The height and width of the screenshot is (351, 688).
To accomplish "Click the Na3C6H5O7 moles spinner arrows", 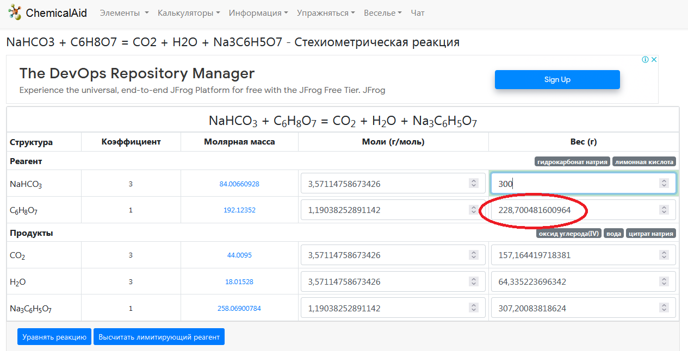I will [474, 308].
